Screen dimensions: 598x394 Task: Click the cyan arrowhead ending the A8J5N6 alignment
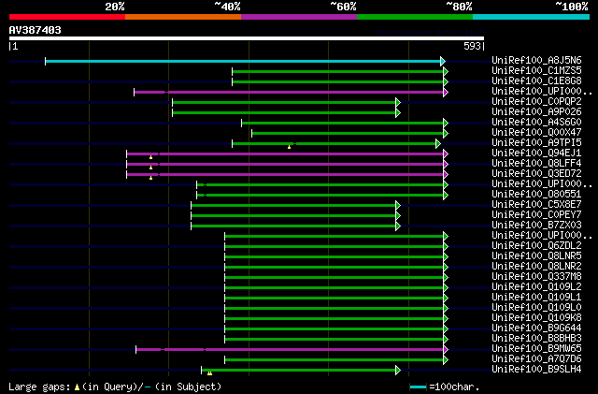(x=442, y=61)
